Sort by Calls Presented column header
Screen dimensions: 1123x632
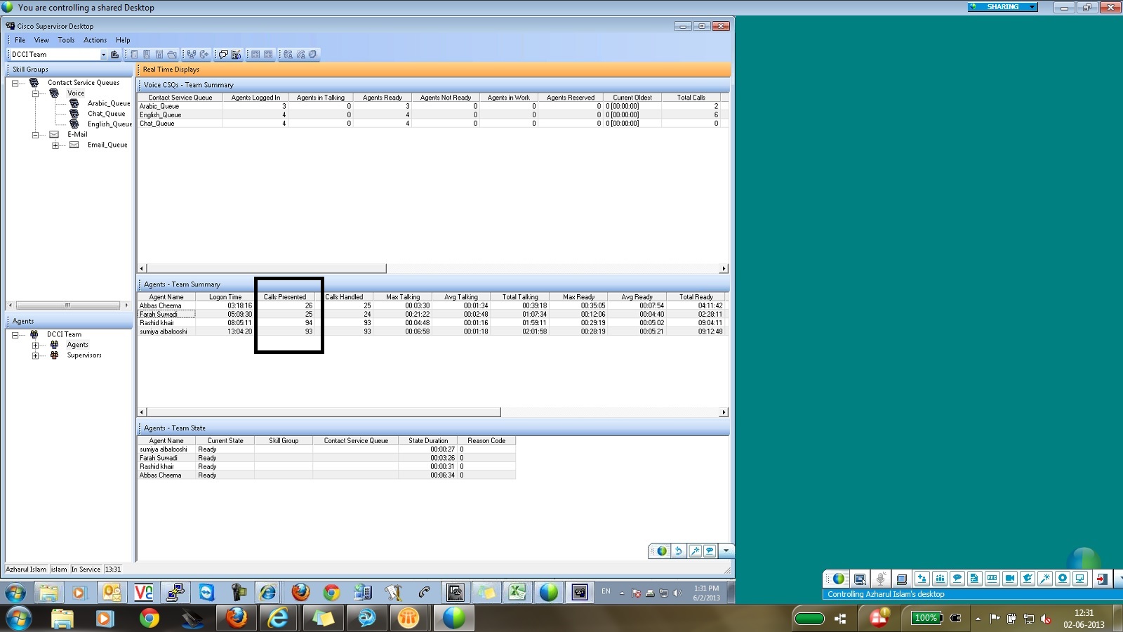point(285,297)
